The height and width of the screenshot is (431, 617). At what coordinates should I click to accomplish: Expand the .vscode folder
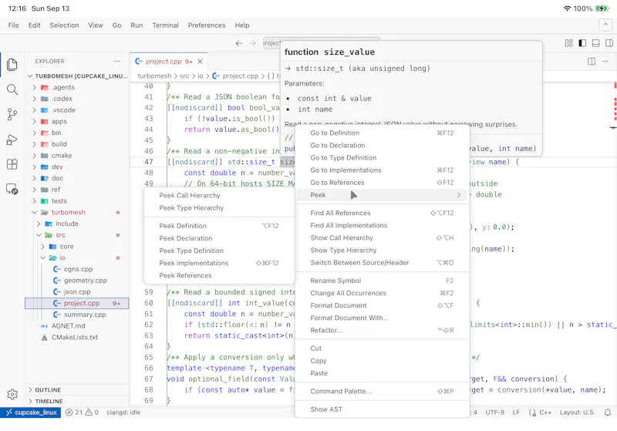35,110
